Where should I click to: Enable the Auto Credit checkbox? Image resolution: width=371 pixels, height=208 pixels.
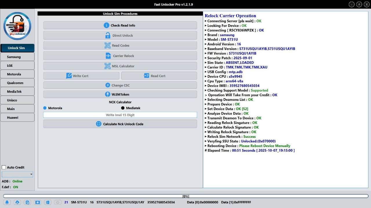[4, 167]
